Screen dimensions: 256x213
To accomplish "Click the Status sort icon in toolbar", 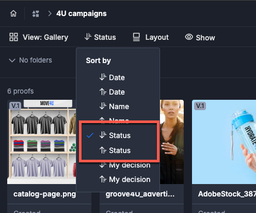I will coord(88,37).
